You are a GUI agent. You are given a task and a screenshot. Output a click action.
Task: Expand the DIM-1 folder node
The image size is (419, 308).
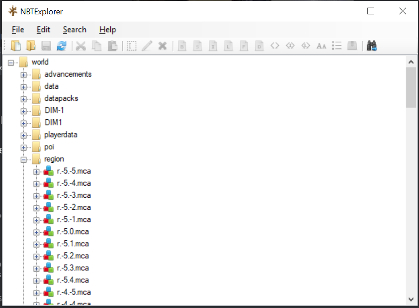click(x=23, y=111)
